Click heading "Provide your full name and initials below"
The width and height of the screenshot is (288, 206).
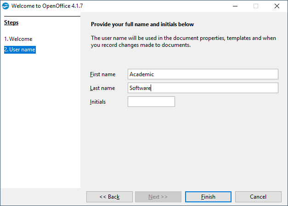142,24
